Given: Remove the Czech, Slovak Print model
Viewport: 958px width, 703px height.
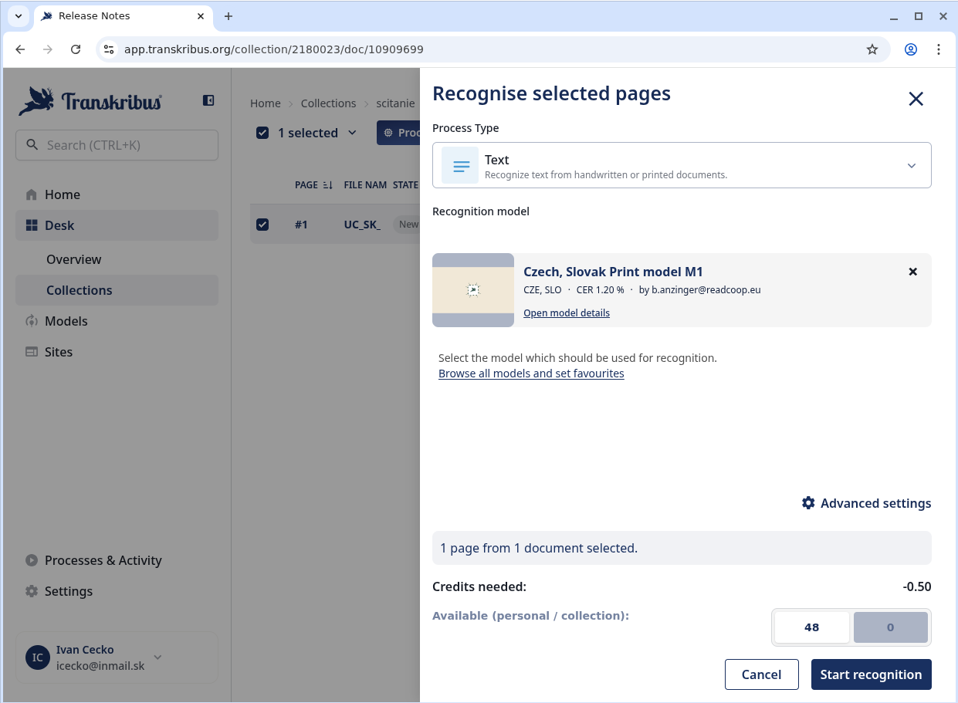Looking at the screenshot, I should (x=912, y=272).
